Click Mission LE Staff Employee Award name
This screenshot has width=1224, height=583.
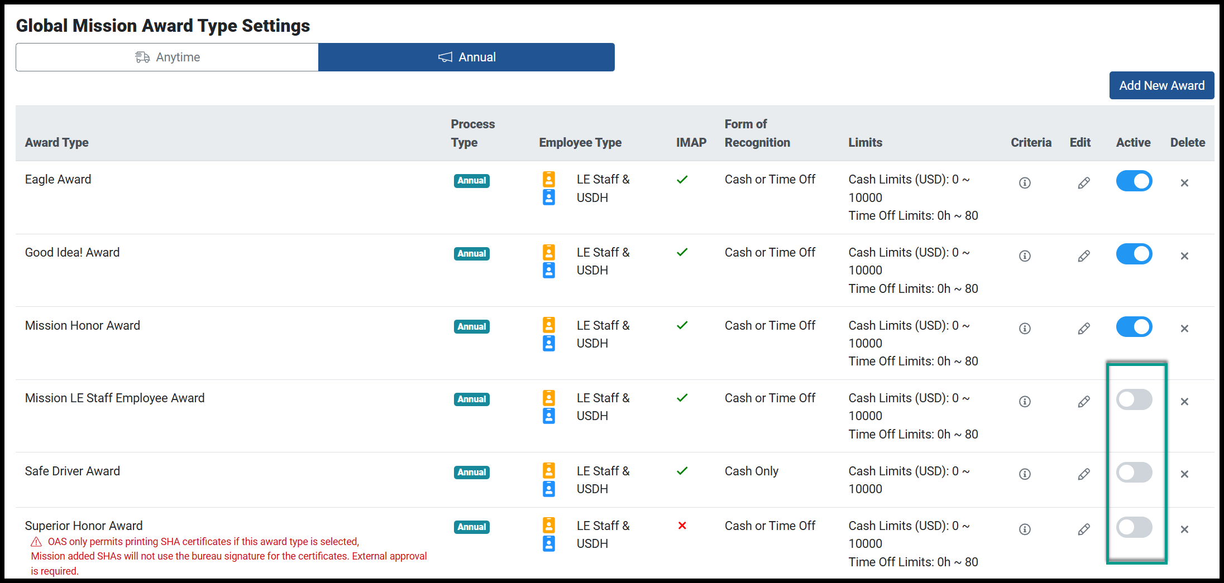tap(115, 398)
